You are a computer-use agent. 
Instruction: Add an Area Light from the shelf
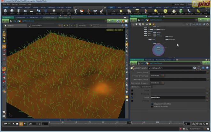tap(137, 12)
